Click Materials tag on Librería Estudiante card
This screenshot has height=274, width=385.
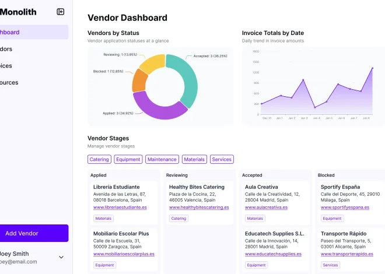tap(103, 218)
